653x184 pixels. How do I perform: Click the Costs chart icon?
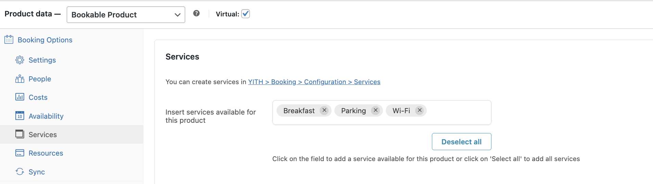point(20,97)
